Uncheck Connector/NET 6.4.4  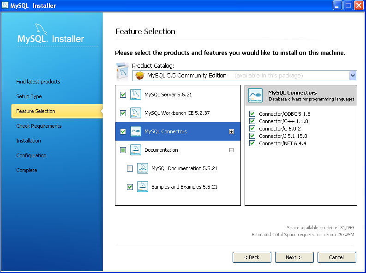tap(252, 143)
